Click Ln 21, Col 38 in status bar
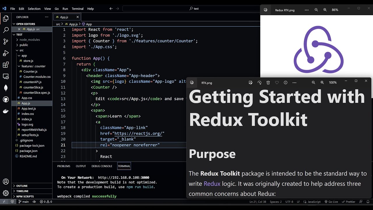The width and height of the screenshot is (373, 210). point(258,202)
